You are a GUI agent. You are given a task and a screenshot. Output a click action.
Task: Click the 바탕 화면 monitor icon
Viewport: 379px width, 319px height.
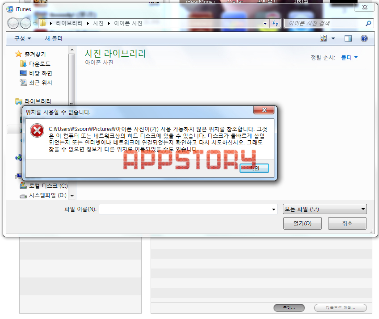23,73
